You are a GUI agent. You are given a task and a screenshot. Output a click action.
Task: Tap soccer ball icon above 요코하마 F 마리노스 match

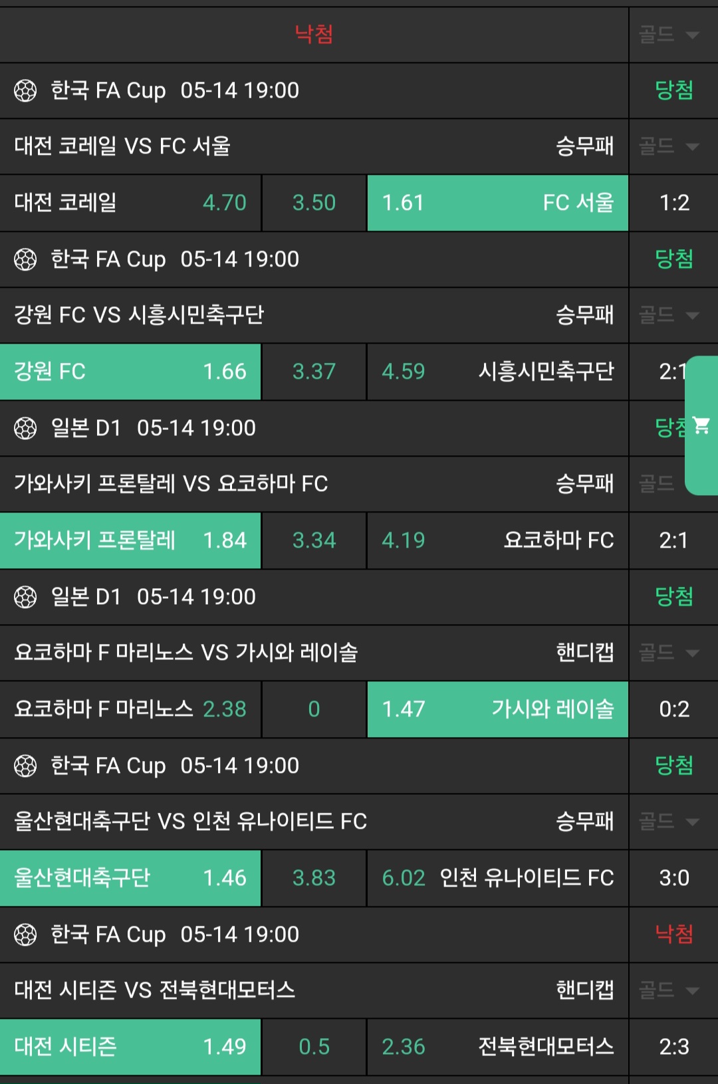click(x=25, y=597)
